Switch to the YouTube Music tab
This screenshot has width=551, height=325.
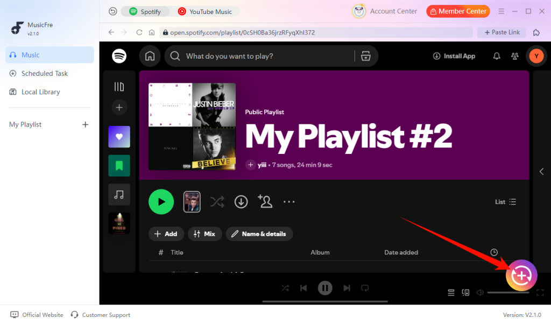[x=205, y=12]
